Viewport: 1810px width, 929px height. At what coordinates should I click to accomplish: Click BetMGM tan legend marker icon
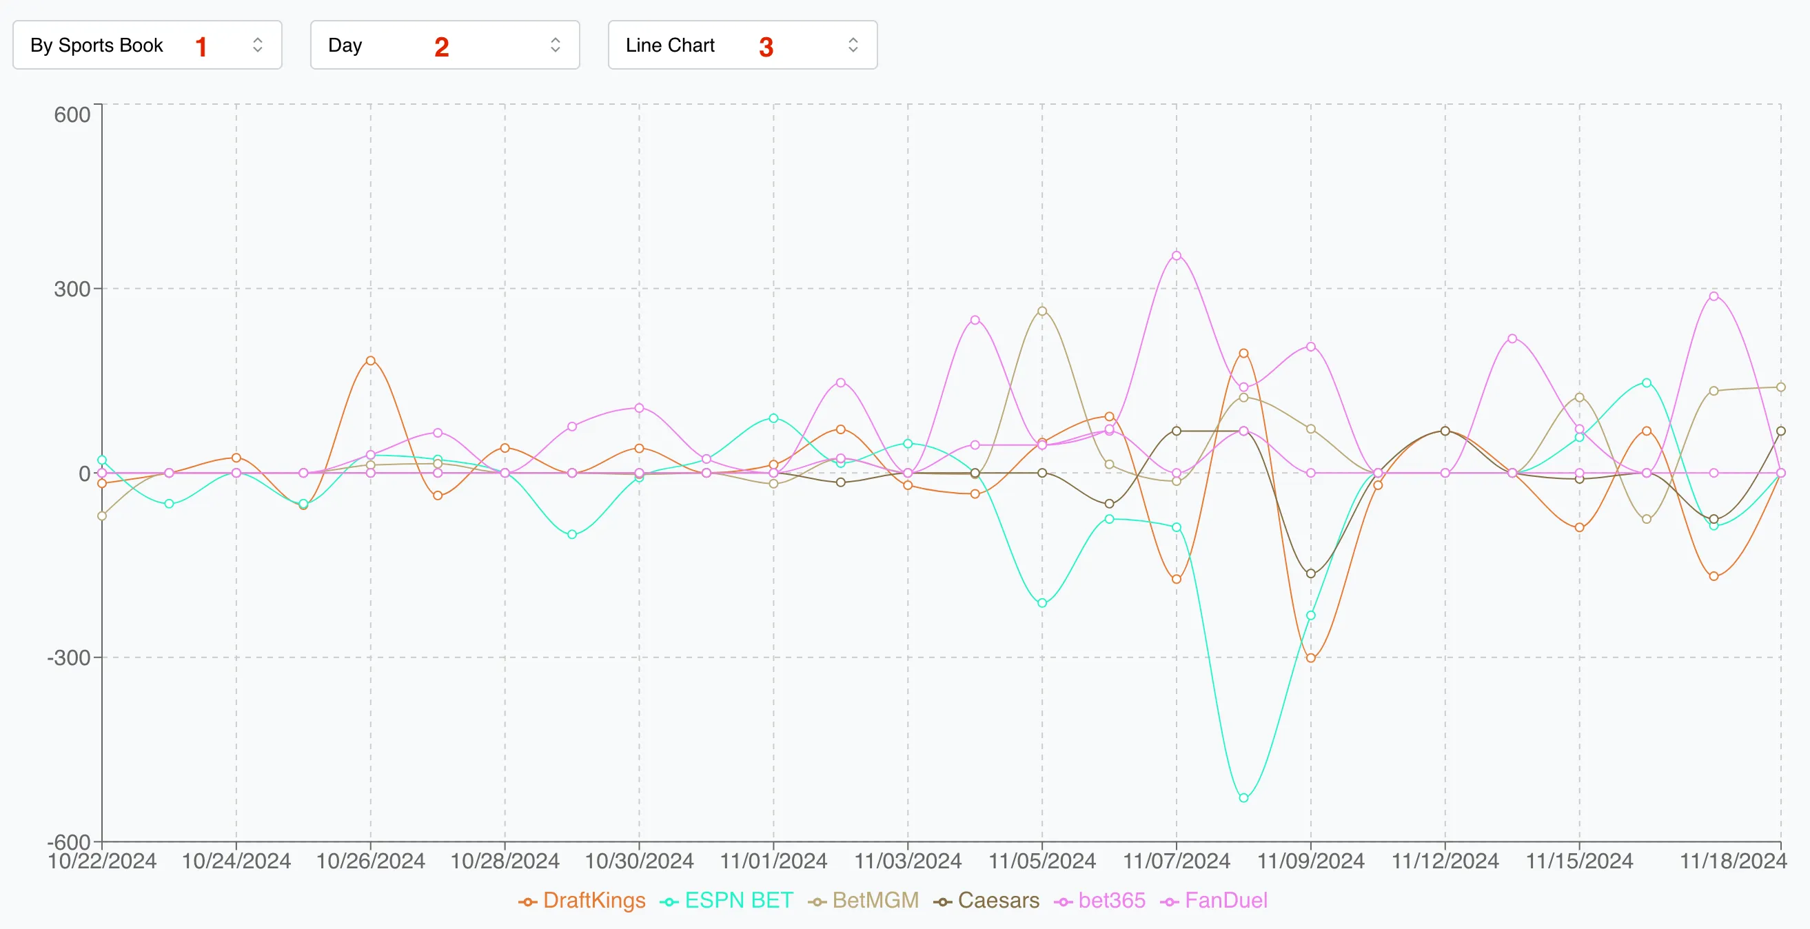coord(817,902)
